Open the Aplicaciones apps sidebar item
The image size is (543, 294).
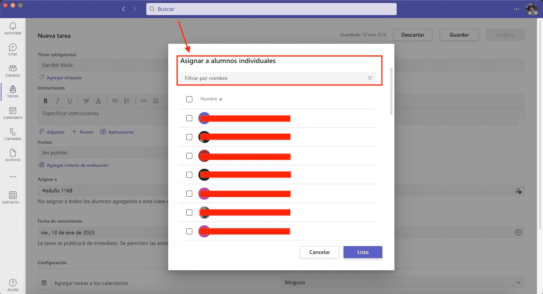[x=13, y=197]
